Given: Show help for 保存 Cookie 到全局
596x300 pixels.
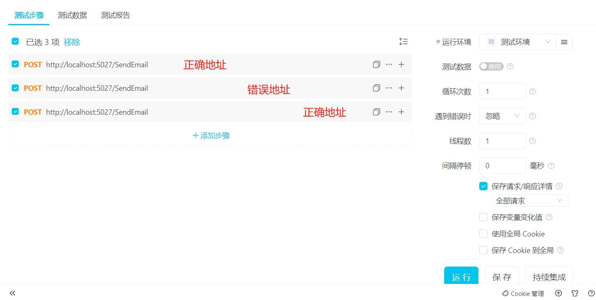Looking at the screenshot, I should point(561,250).
